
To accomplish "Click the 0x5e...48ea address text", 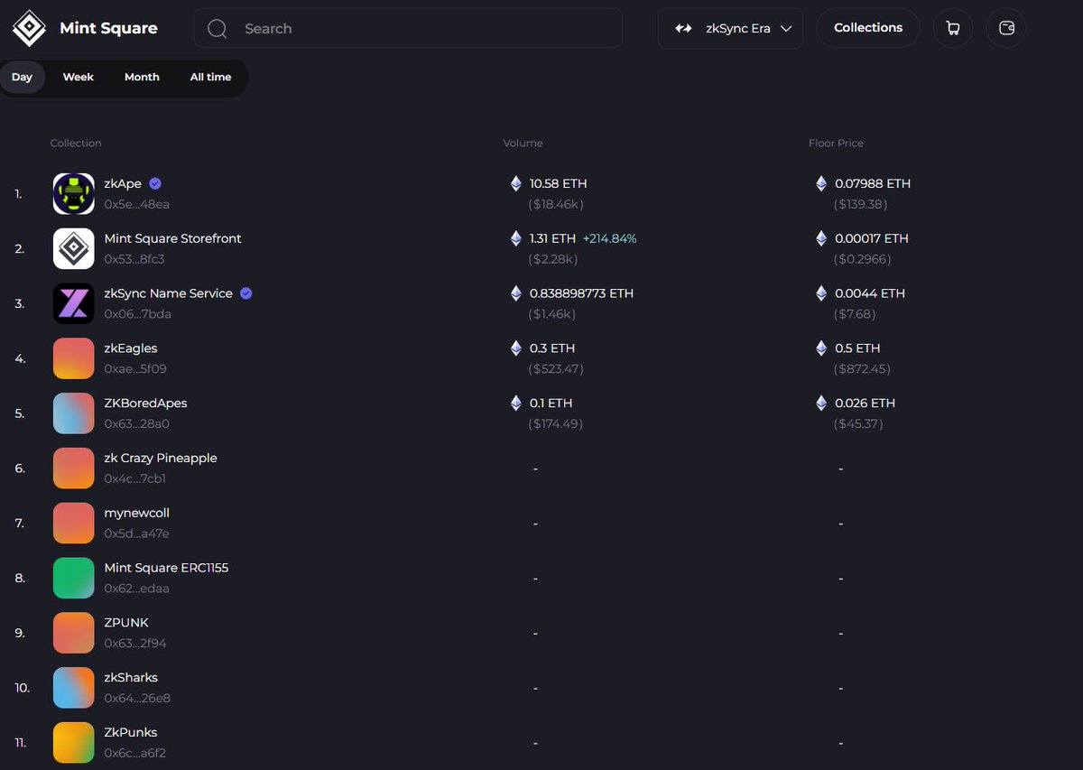I will pyautogui.click(x=137, y=205).
